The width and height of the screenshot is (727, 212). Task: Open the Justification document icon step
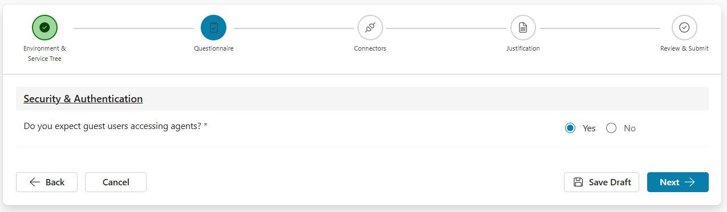click(x=523, y=27)
